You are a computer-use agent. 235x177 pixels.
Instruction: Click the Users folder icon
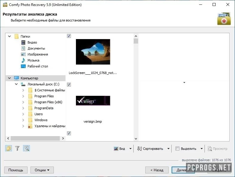[30, 114]
